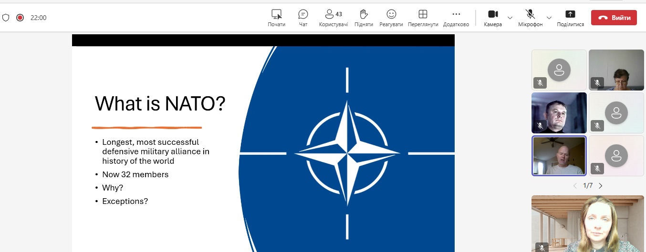The image size is (646, 252).
Task: Expand camera options dropdown arrow
Action: tap(510, 18)
